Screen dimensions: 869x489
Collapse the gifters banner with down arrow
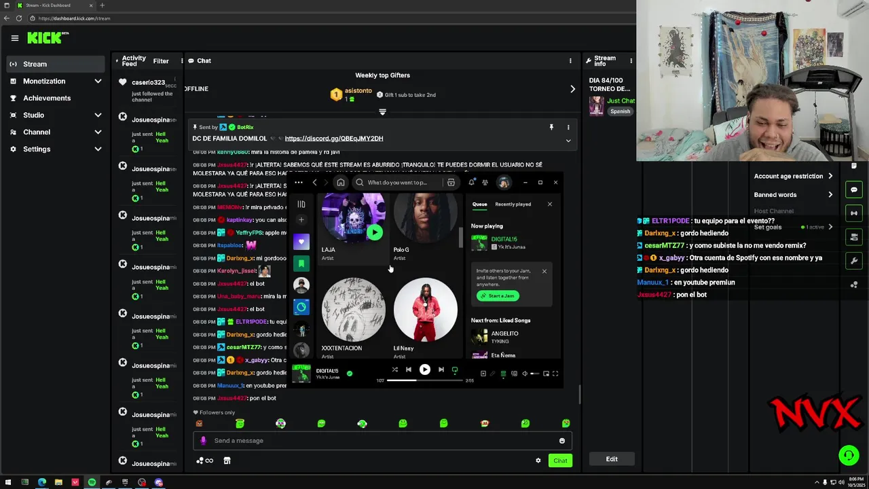point(382,111)
